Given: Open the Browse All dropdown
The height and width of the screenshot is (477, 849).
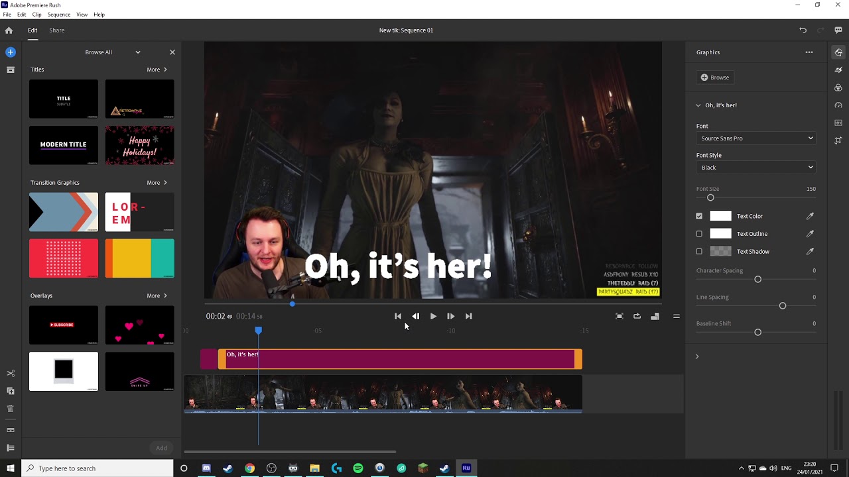Looking at the screenshot, I should [112, 52].
